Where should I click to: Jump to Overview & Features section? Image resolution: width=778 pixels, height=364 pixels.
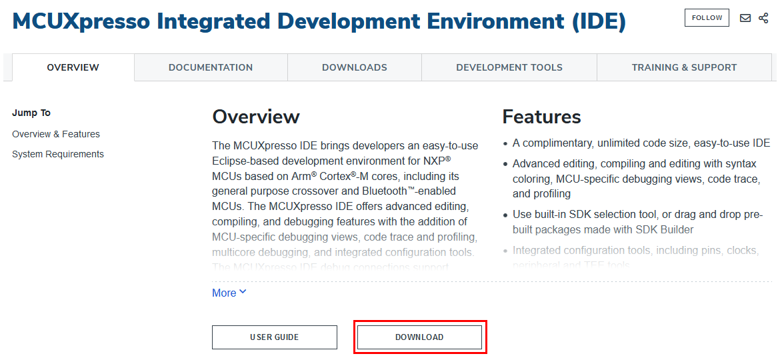point(56,135)
